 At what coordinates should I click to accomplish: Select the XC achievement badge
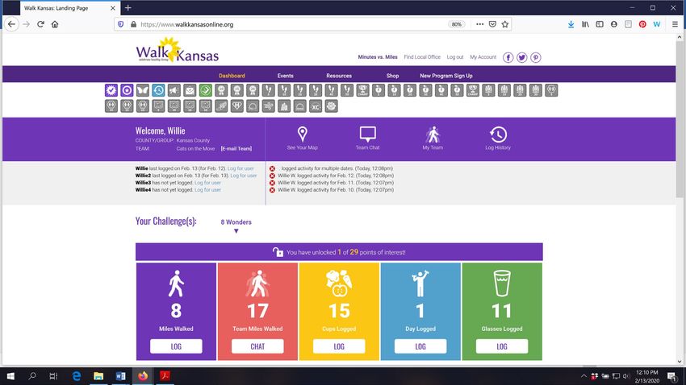coord(316,106)
